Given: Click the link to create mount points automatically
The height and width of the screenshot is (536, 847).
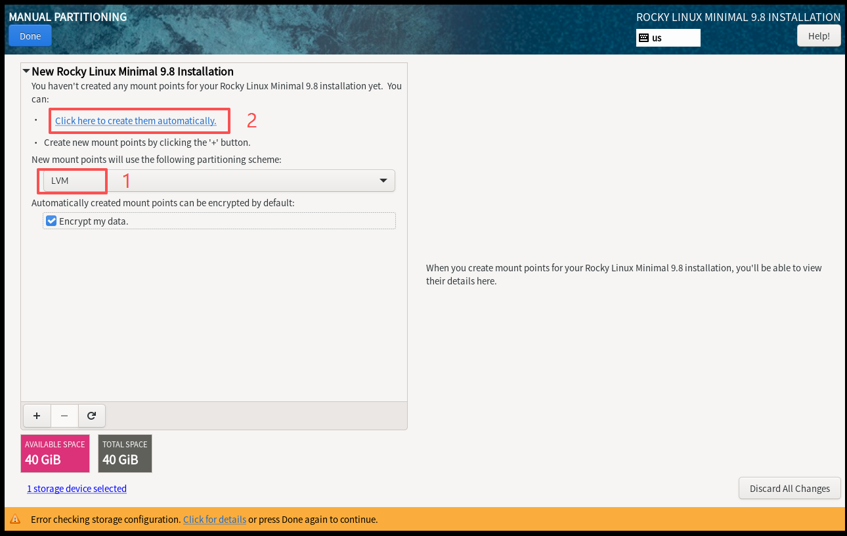Looking at the screenshot, I should (136, 121).
